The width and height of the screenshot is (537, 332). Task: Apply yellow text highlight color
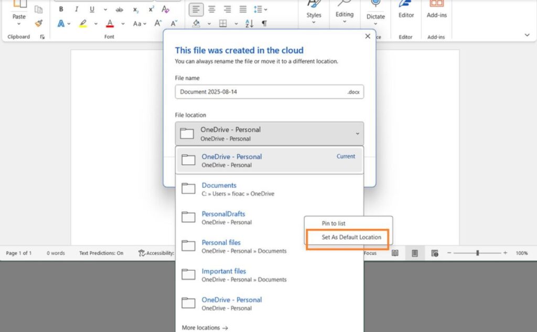(83, 23)
